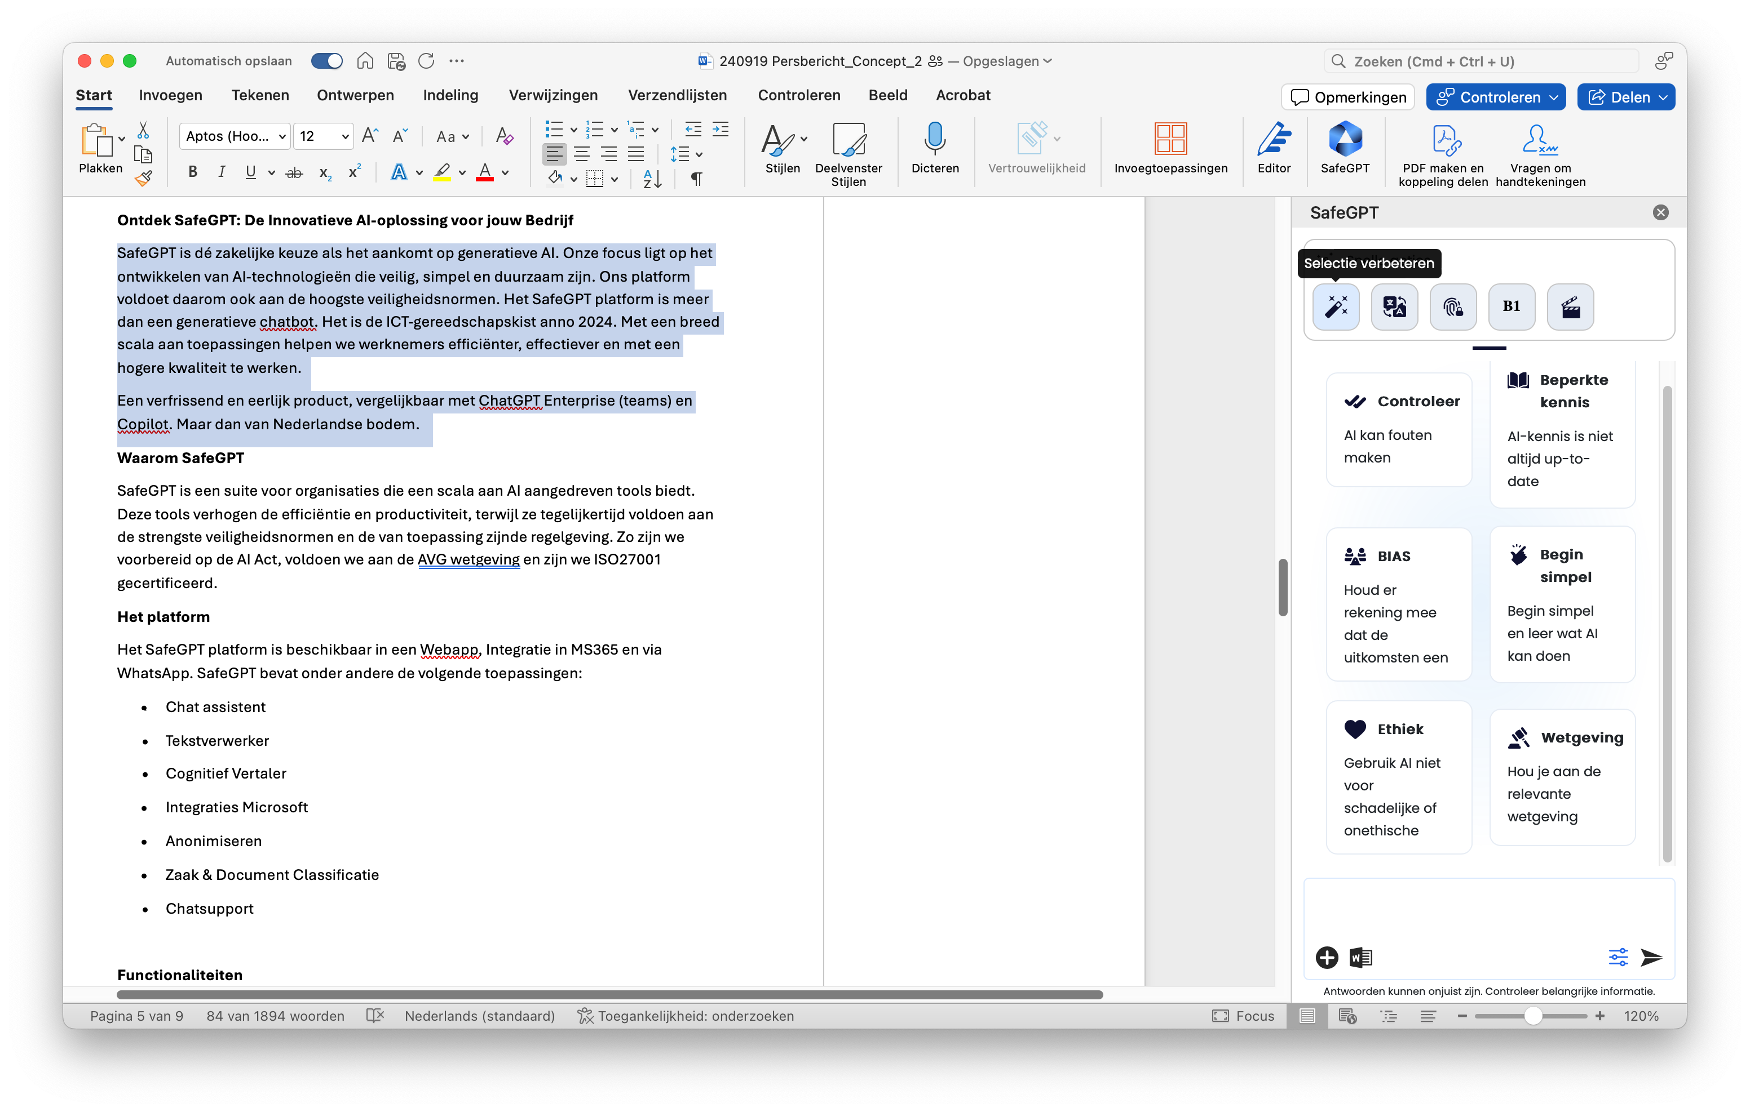Toggle italic formatting
Screen dimensions: 1750x1112
[x=222, y=172]
